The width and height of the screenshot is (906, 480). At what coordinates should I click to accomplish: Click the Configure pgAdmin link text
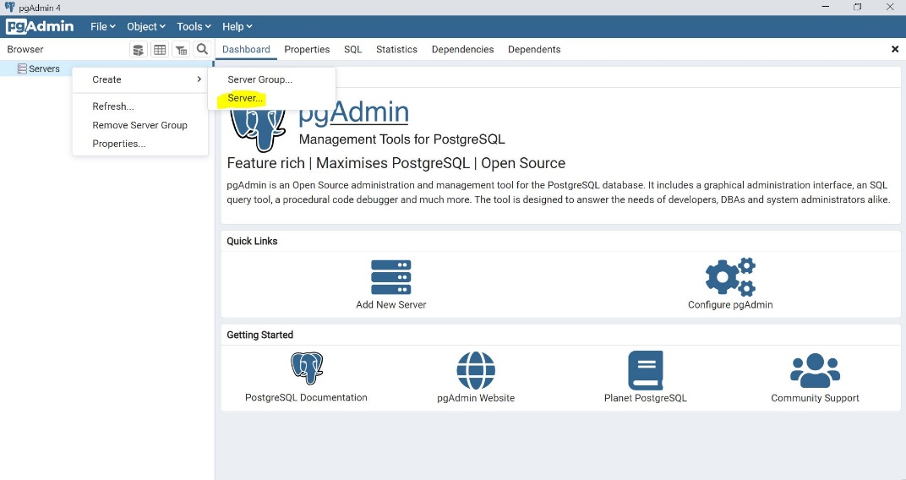click(x=730, y=304)
